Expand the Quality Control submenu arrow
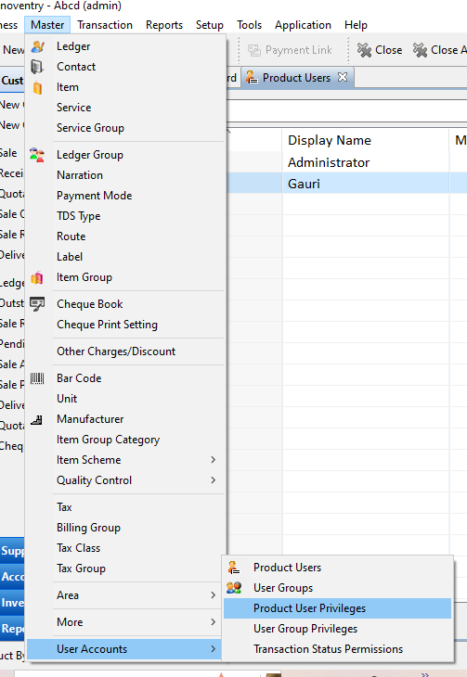This screenshot has width=467, height=677. [214, 480]
